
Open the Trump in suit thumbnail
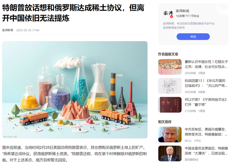pos(170,154)
